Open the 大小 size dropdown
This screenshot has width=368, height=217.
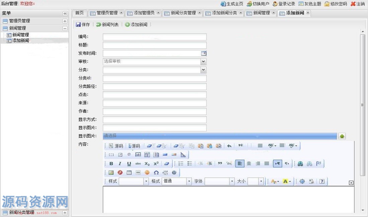click(261, 181)
